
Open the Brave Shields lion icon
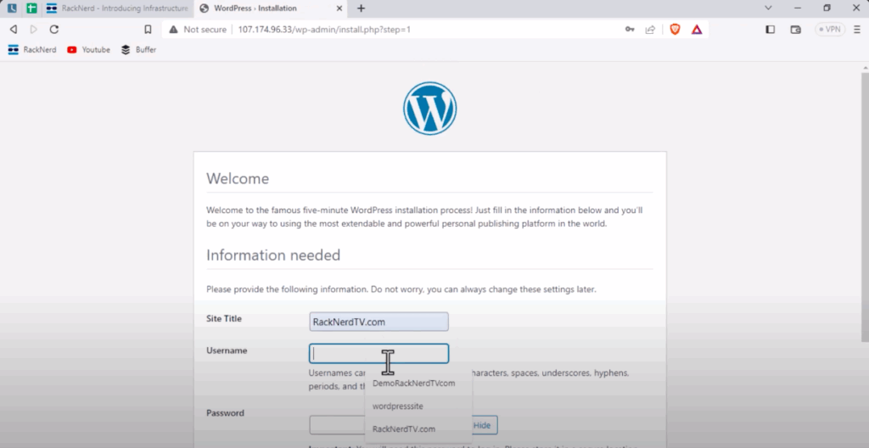[x=675, y=29]
